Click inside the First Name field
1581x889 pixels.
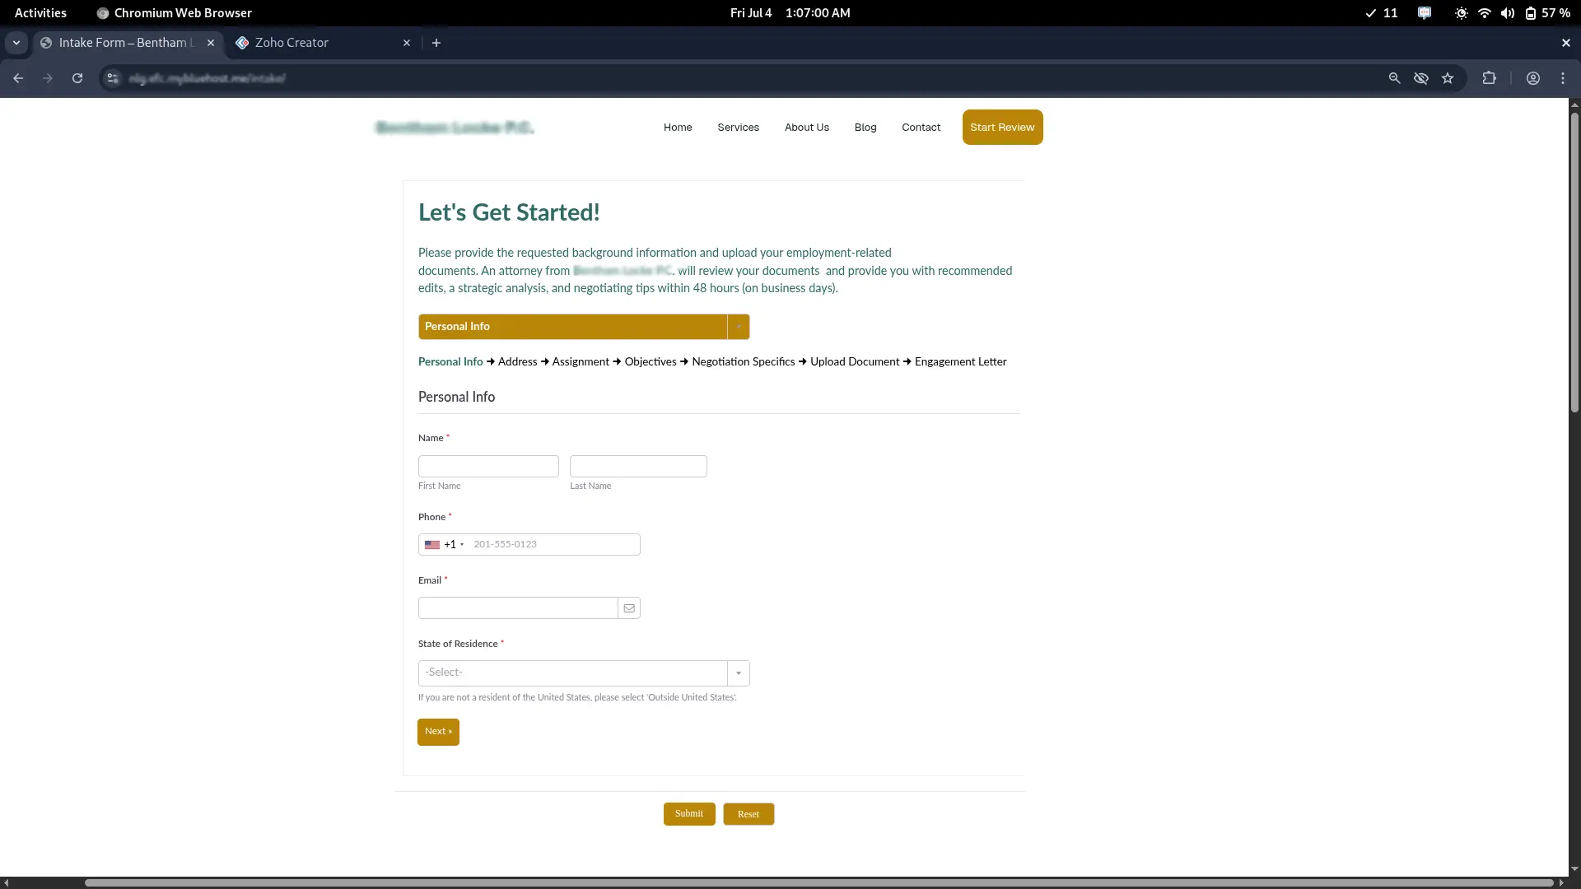[488, 466]
